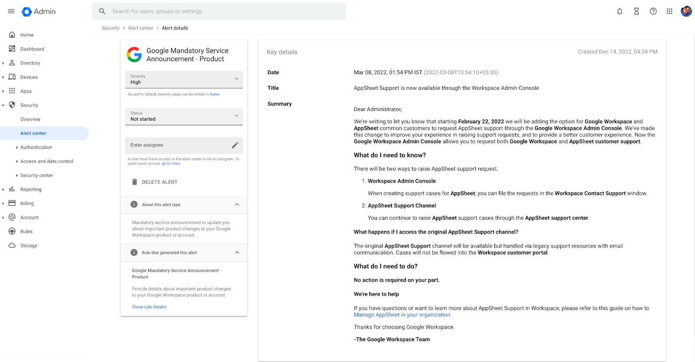Image resolution: width=695 pixels, height=362 pixels.
Task: Expand the Access and data control arrow
Action: pos(17,161)
